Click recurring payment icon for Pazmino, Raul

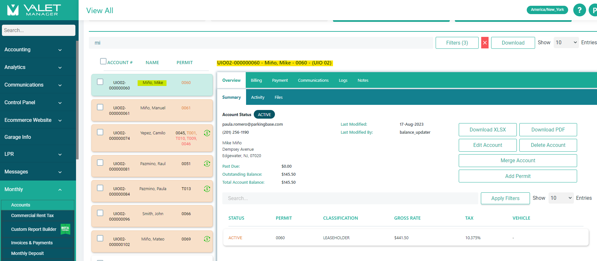click(207, 164)
